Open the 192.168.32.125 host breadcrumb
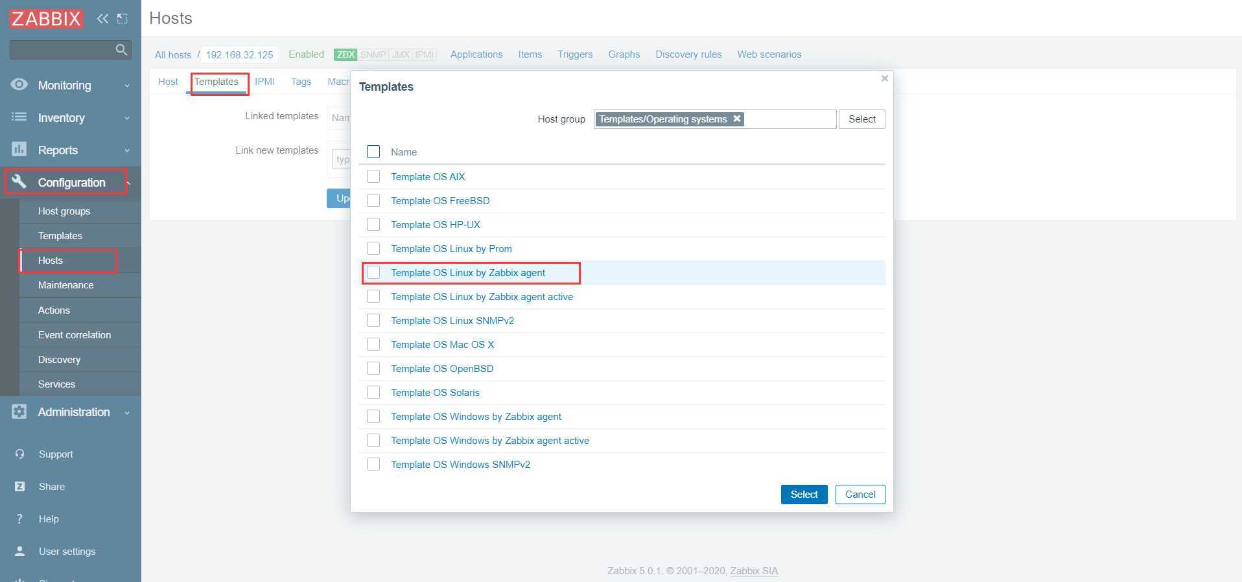Image resolution: width=1242 pixels, height=582 pixels. tap(239, 55)
